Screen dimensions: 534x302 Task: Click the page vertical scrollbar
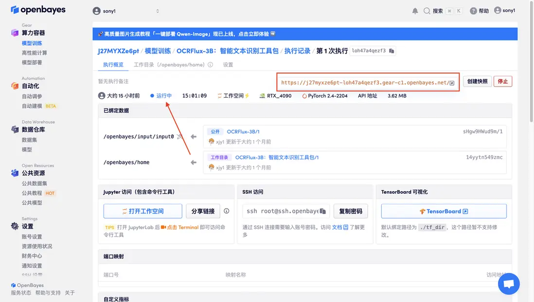coord(531,61)
